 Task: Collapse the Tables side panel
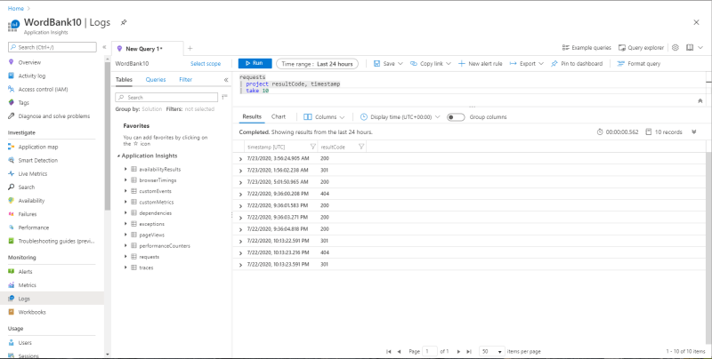coord(226,80)
